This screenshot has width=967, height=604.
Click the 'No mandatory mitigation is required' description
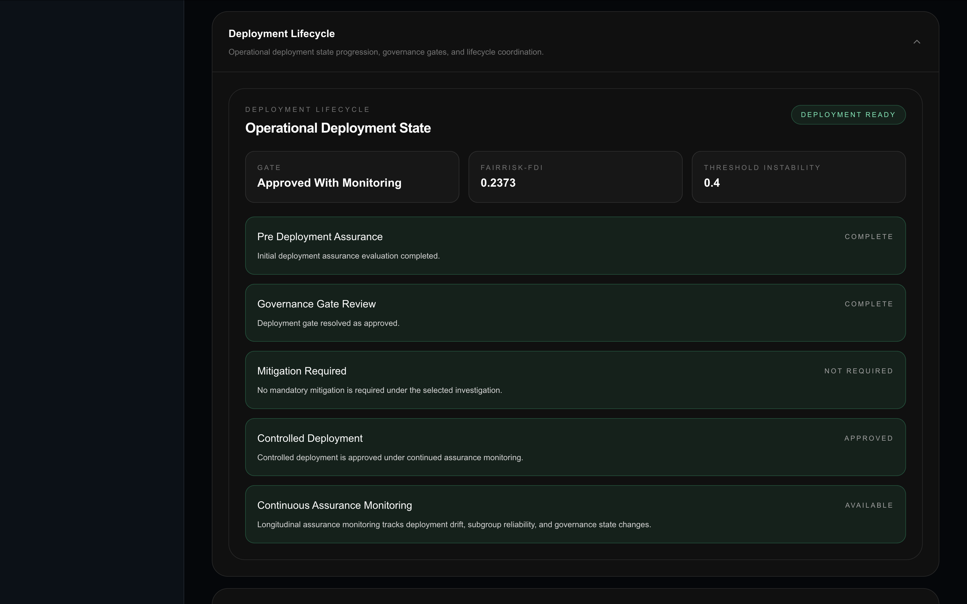tap(380, 390)
